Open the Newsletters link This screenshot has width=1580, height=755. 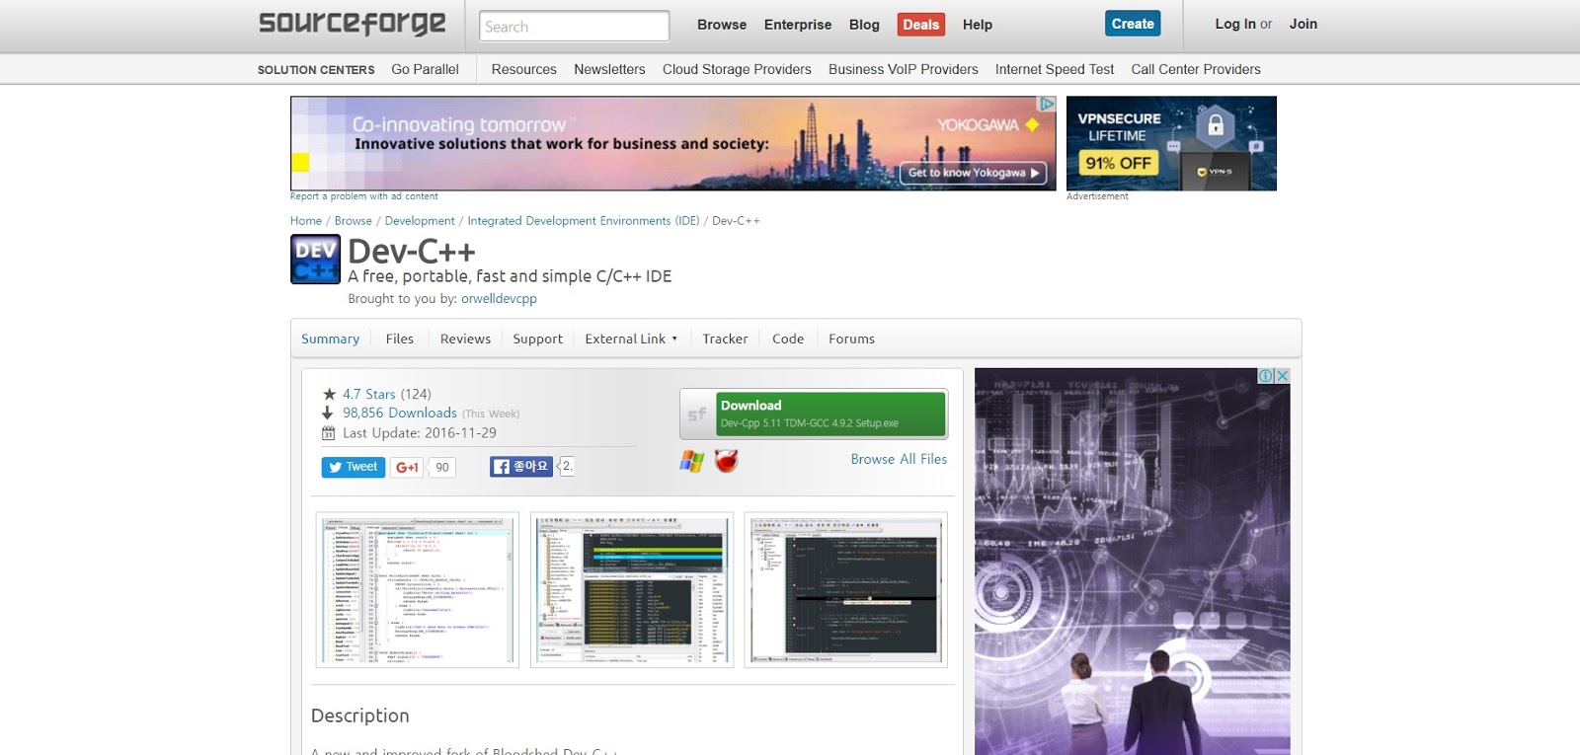coord(609,69)
